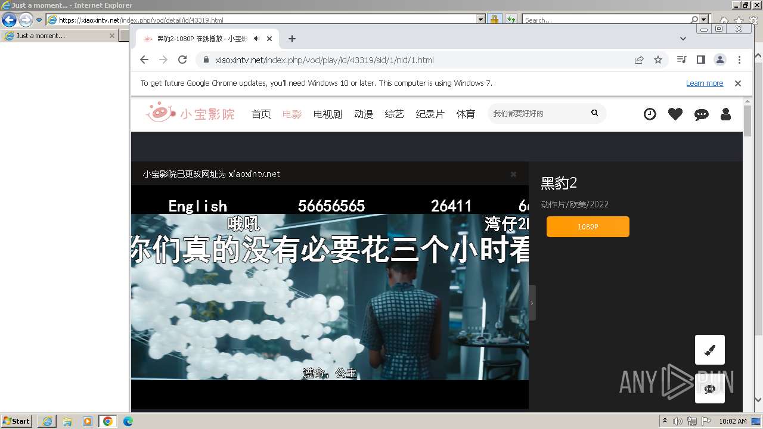
Task: Bookmark this page with the star
Action: pos(658,60)
